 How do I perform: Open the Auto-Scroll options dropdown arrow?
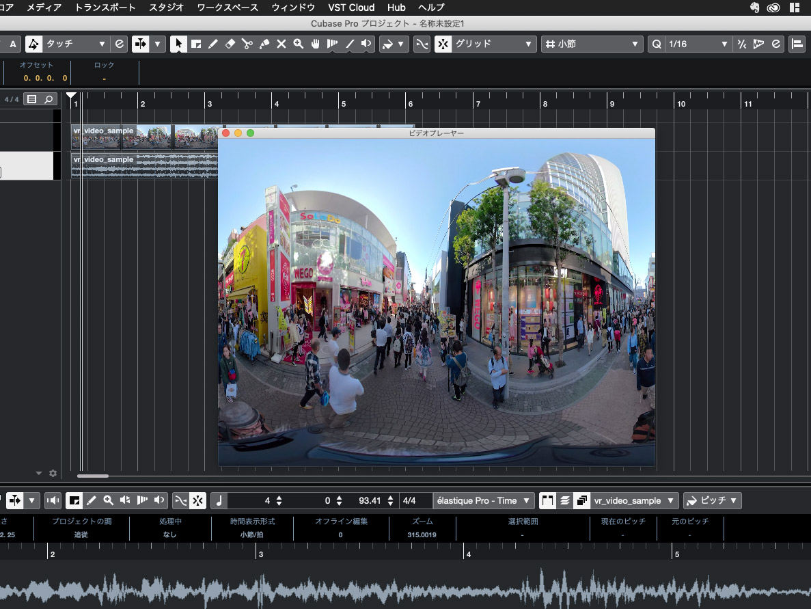coord(157,44)
